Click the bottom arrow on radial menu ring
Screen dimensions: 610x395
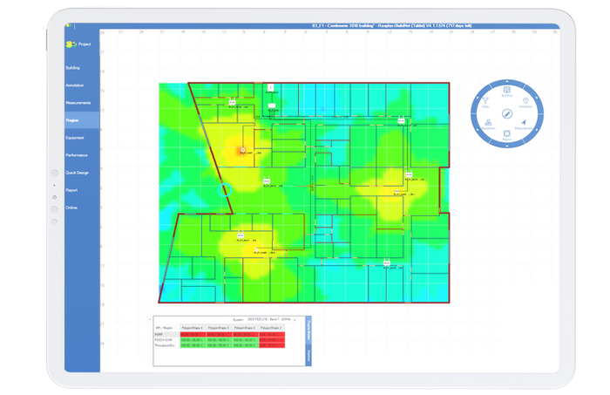point(507,146)
